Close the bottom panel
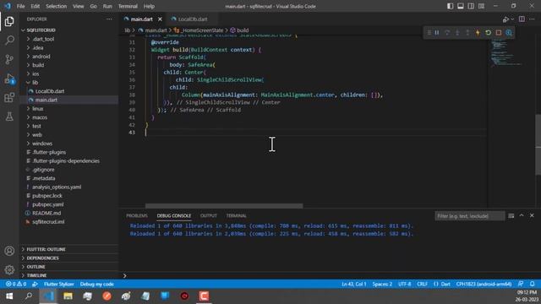Viewport: 541px width, 304px height. (x=532, y=216)
